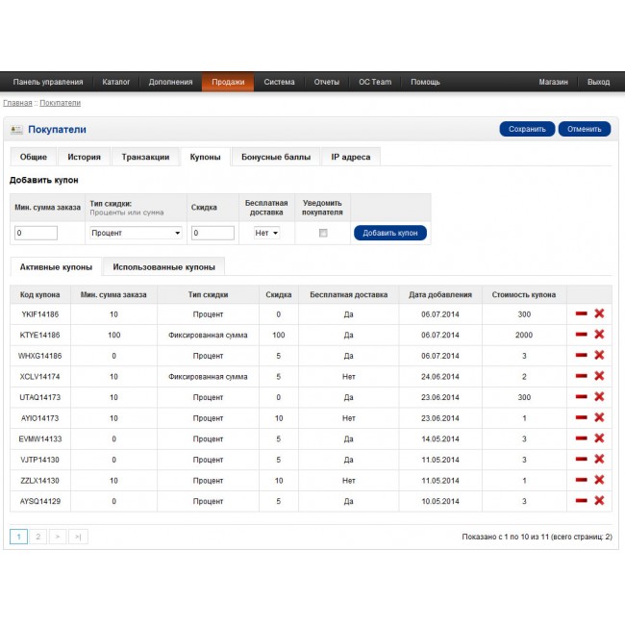
Task: Focus the Мин. сумма заказа input field
Action: click(x=37, y=233)
